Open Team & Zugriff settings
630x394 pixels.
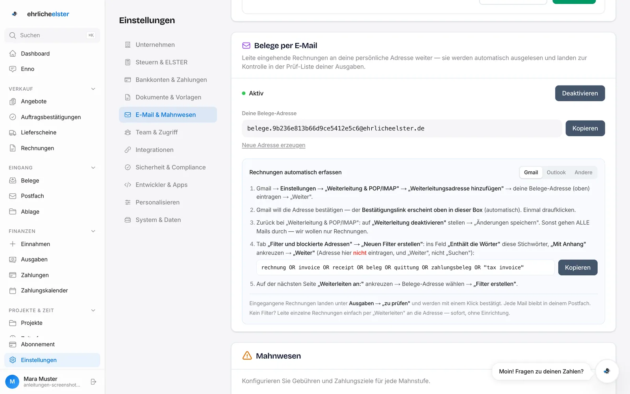pyautogui.click(x=168, y=132)
